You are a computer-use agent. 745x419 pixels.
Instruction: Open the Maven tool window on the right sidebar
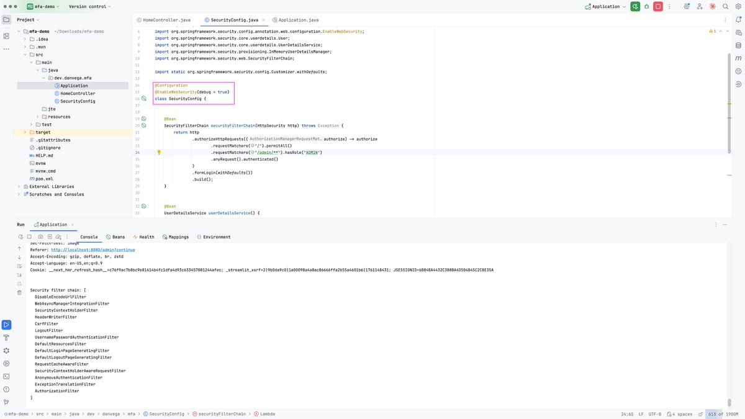point(738,58)
